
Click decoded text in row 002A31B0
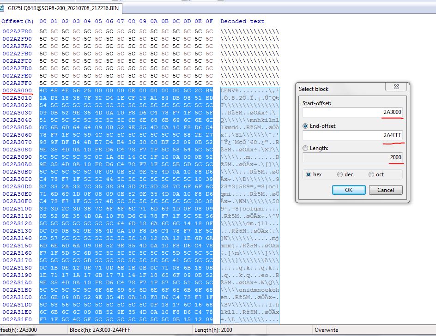tap(250, 290)
